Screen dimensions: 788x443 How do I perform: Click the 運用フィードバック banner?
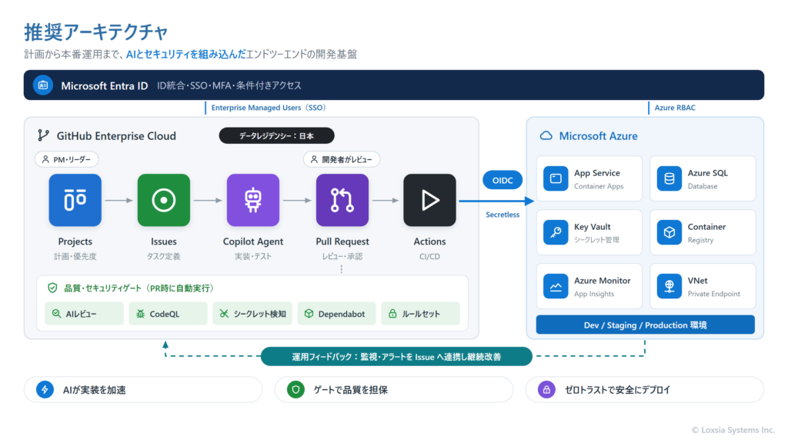pos(396,357)
